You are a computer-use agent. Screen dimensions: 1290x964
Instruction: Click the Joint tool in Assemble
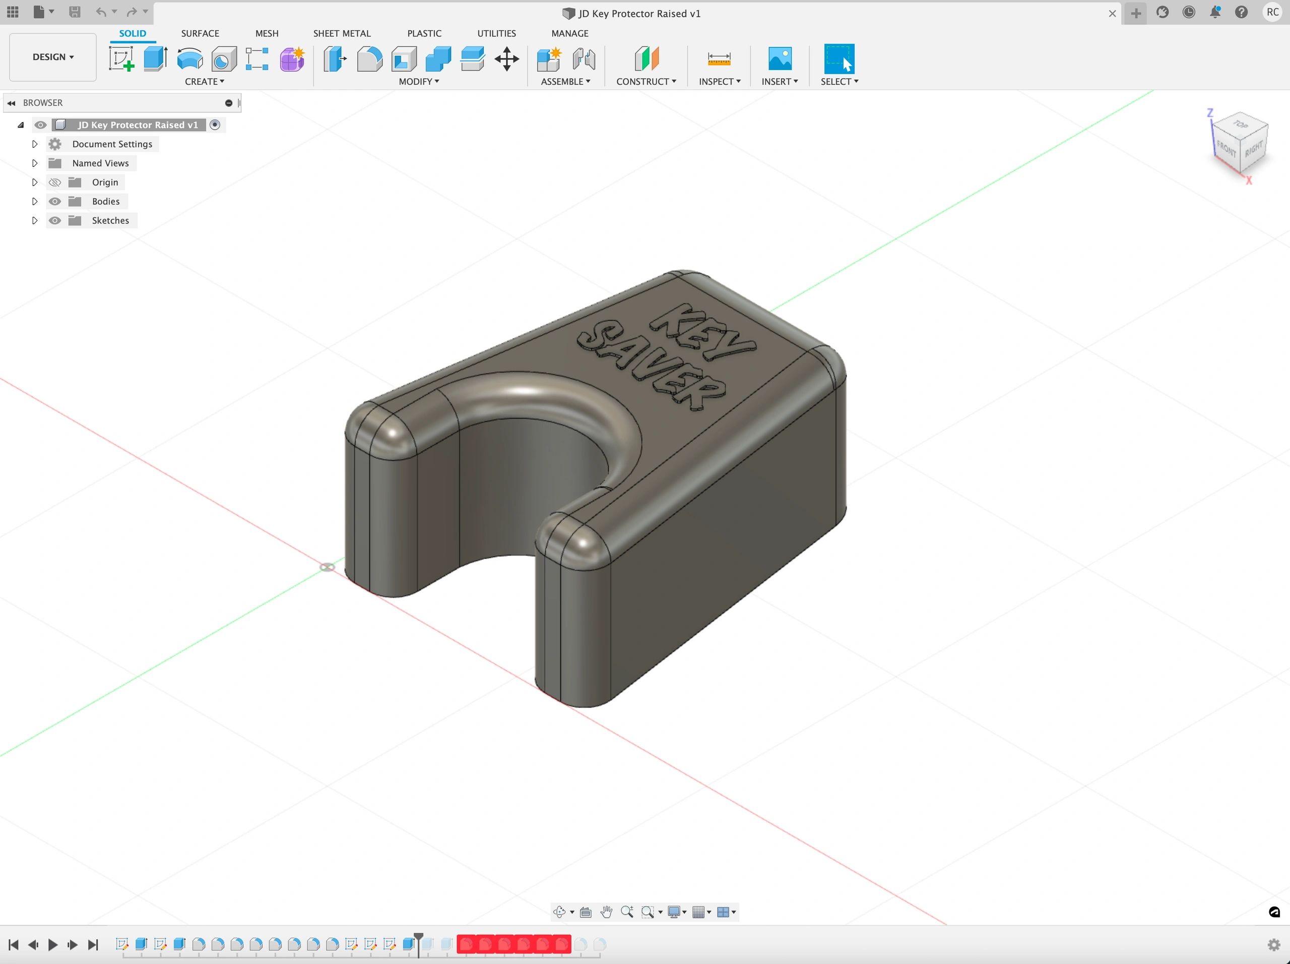584,59
